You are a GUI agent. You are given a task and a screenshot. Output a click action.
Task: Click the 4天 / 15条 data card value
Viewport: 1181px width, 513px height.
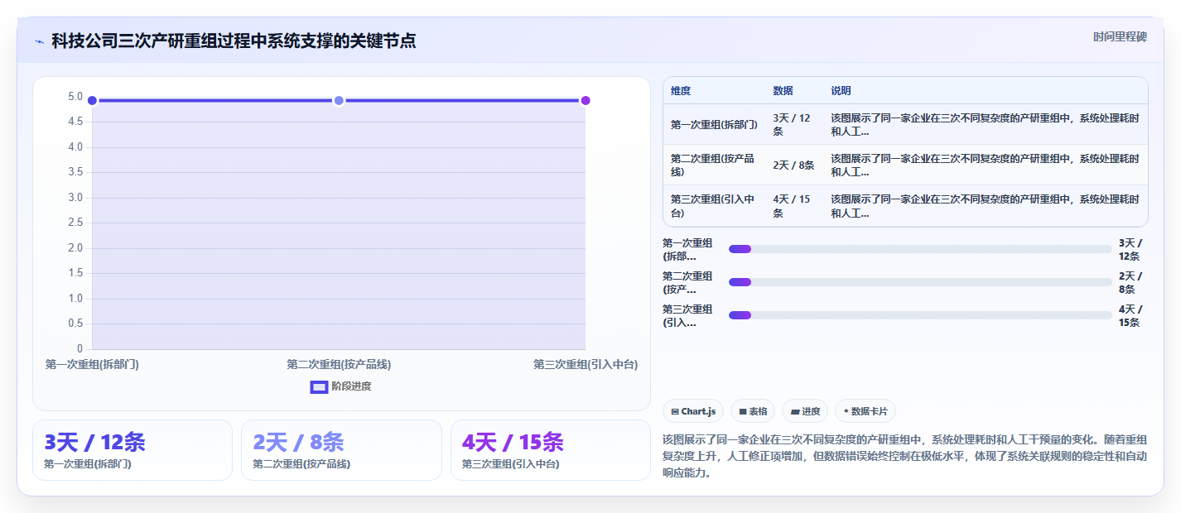tap(513, 442)
